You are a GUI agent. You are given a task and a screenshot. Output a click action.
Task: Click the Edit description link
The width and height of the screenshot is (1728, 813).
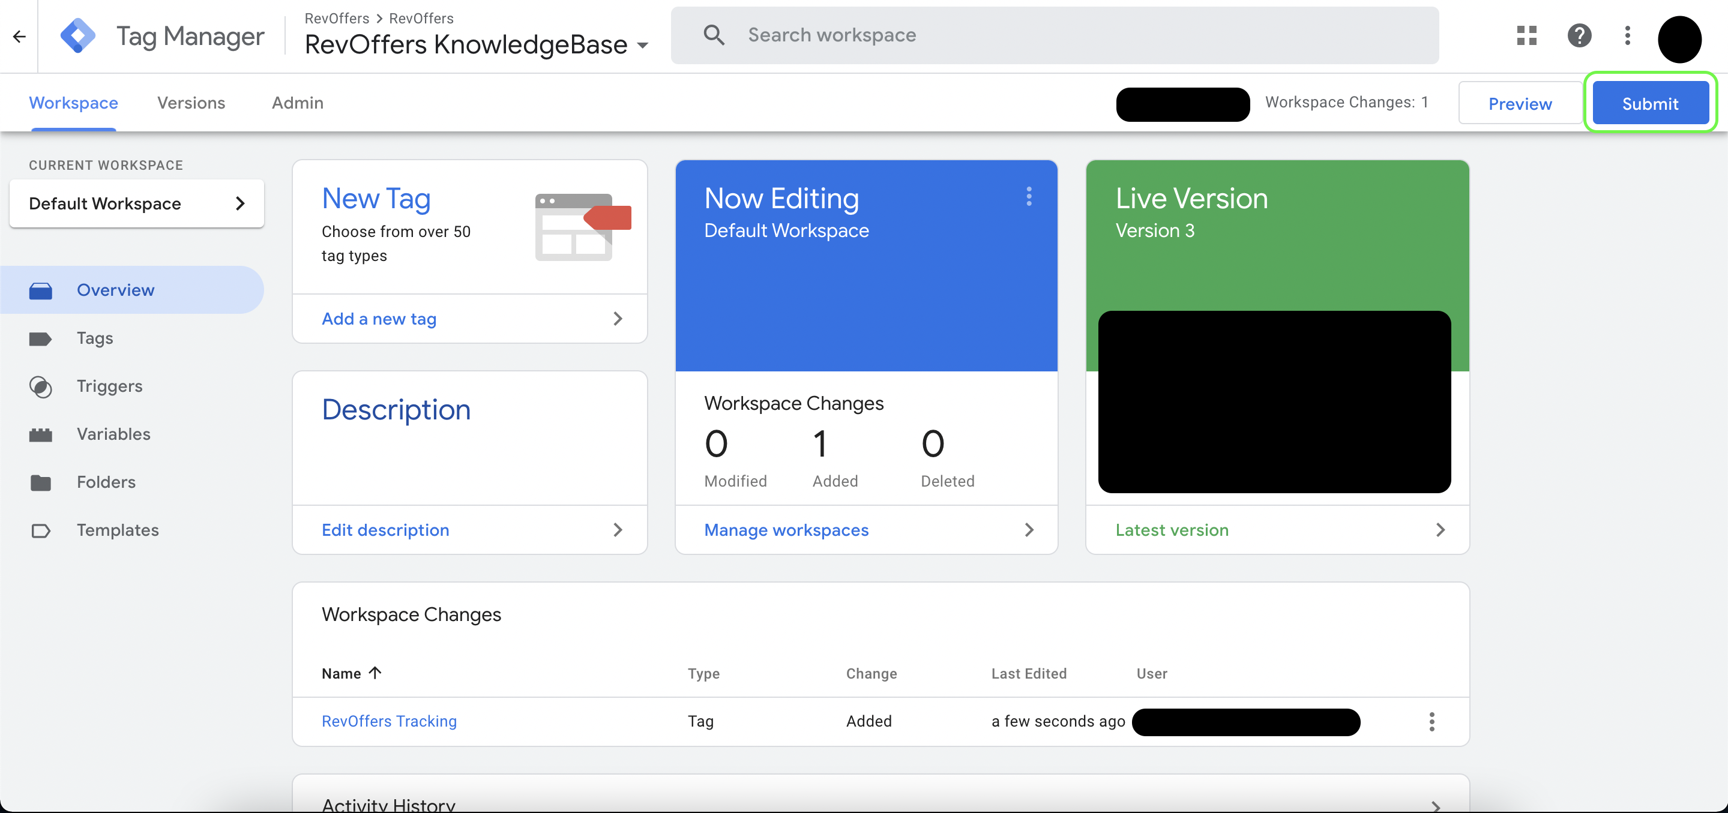385,530
